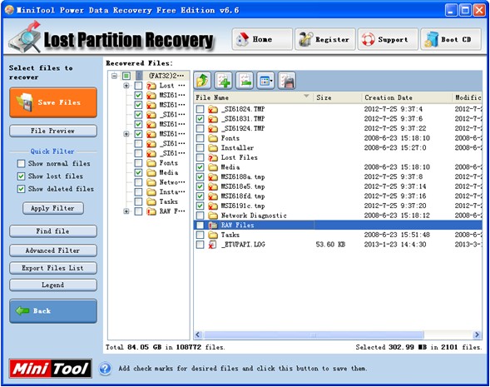Select the Fonts row in file list
The width and height of the screenshot is (490, 387).
[x=338, y=138]
